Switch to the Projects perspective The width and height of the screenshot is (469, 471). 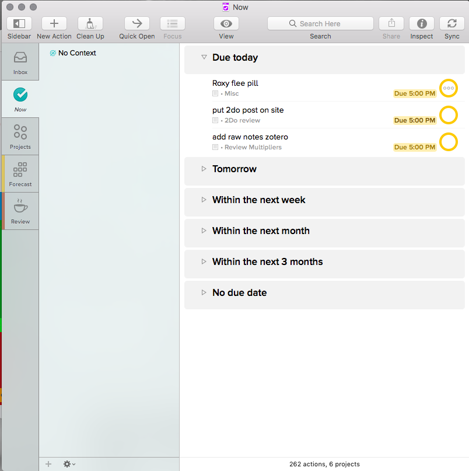(20, 137)
